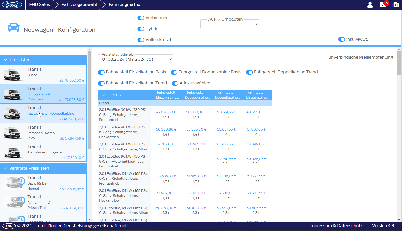402x231 pixels.
Task: Click main content scrollbar down arrow
Action: click(399, 220)
